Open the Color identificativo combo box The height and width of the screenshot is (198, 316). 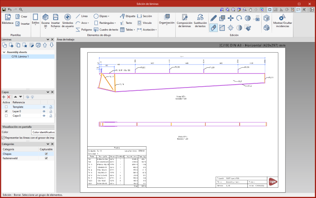click(43, 132)
